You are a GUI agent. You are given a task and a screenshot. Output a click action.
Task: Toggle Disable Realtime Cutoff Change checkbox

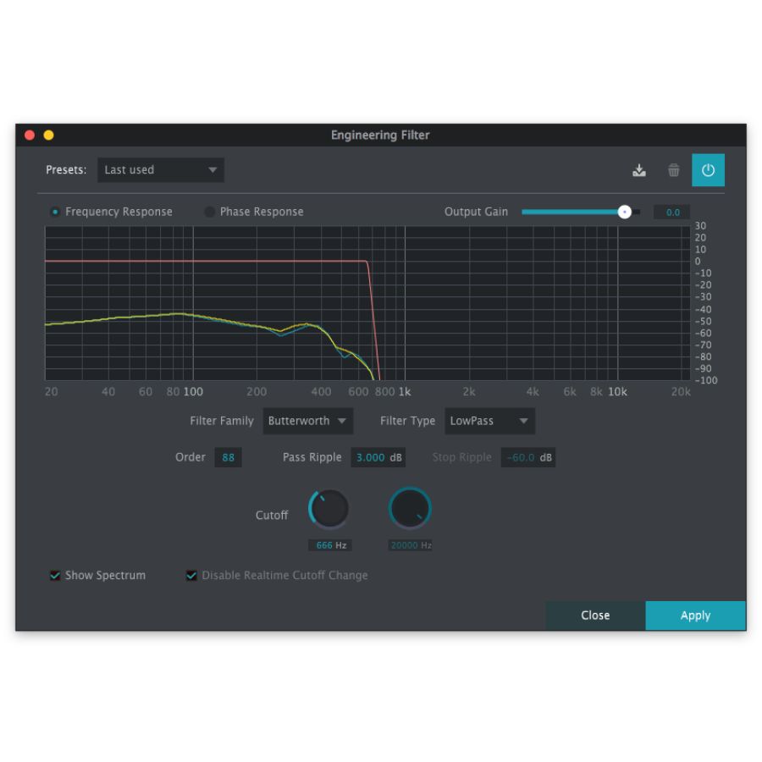click(191, 576)
